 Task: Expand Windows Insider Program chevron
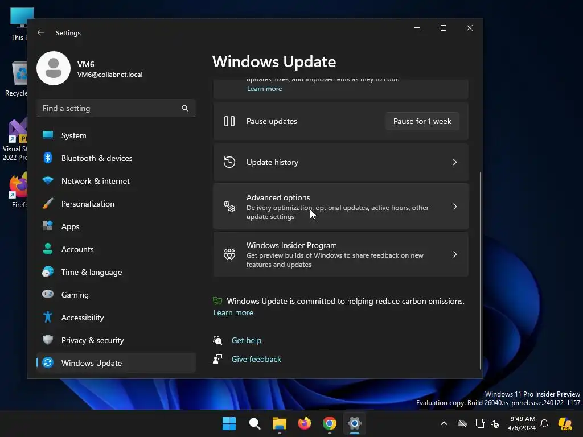pyautogui.click(x=455, y=254)
